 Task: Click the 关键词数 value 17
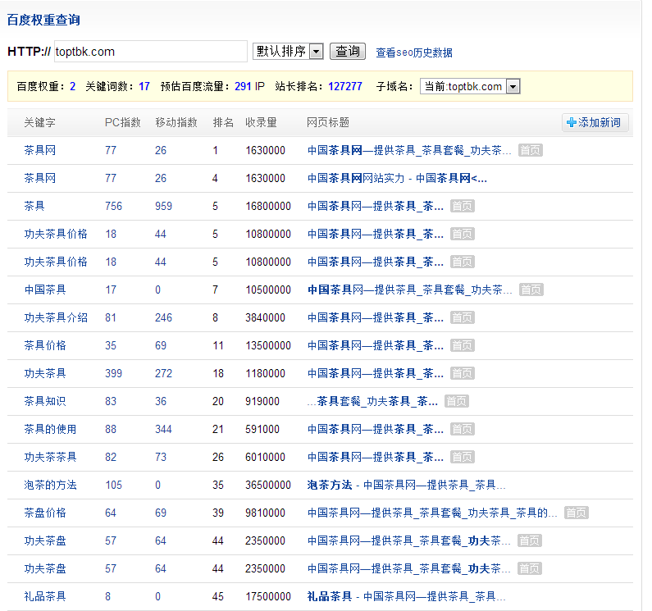144,86
